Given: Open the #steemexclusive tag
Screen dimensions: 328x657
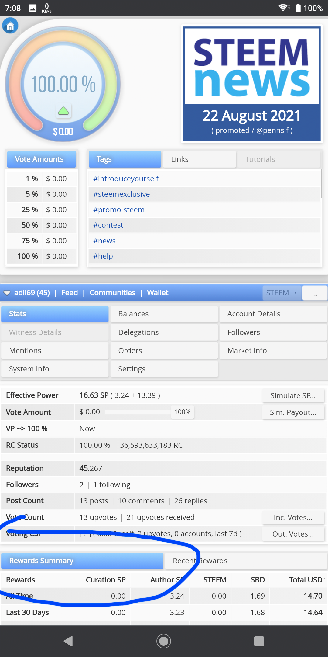Looking at the screenshot, I should [x=121, y=194].
